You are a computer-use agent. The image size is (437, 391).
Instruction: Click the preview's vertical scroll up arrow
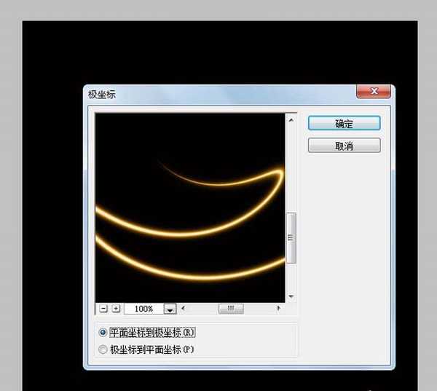point(291,119)
